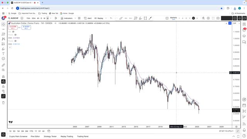Start Bar Replay mode

click(x=99, y=18)
